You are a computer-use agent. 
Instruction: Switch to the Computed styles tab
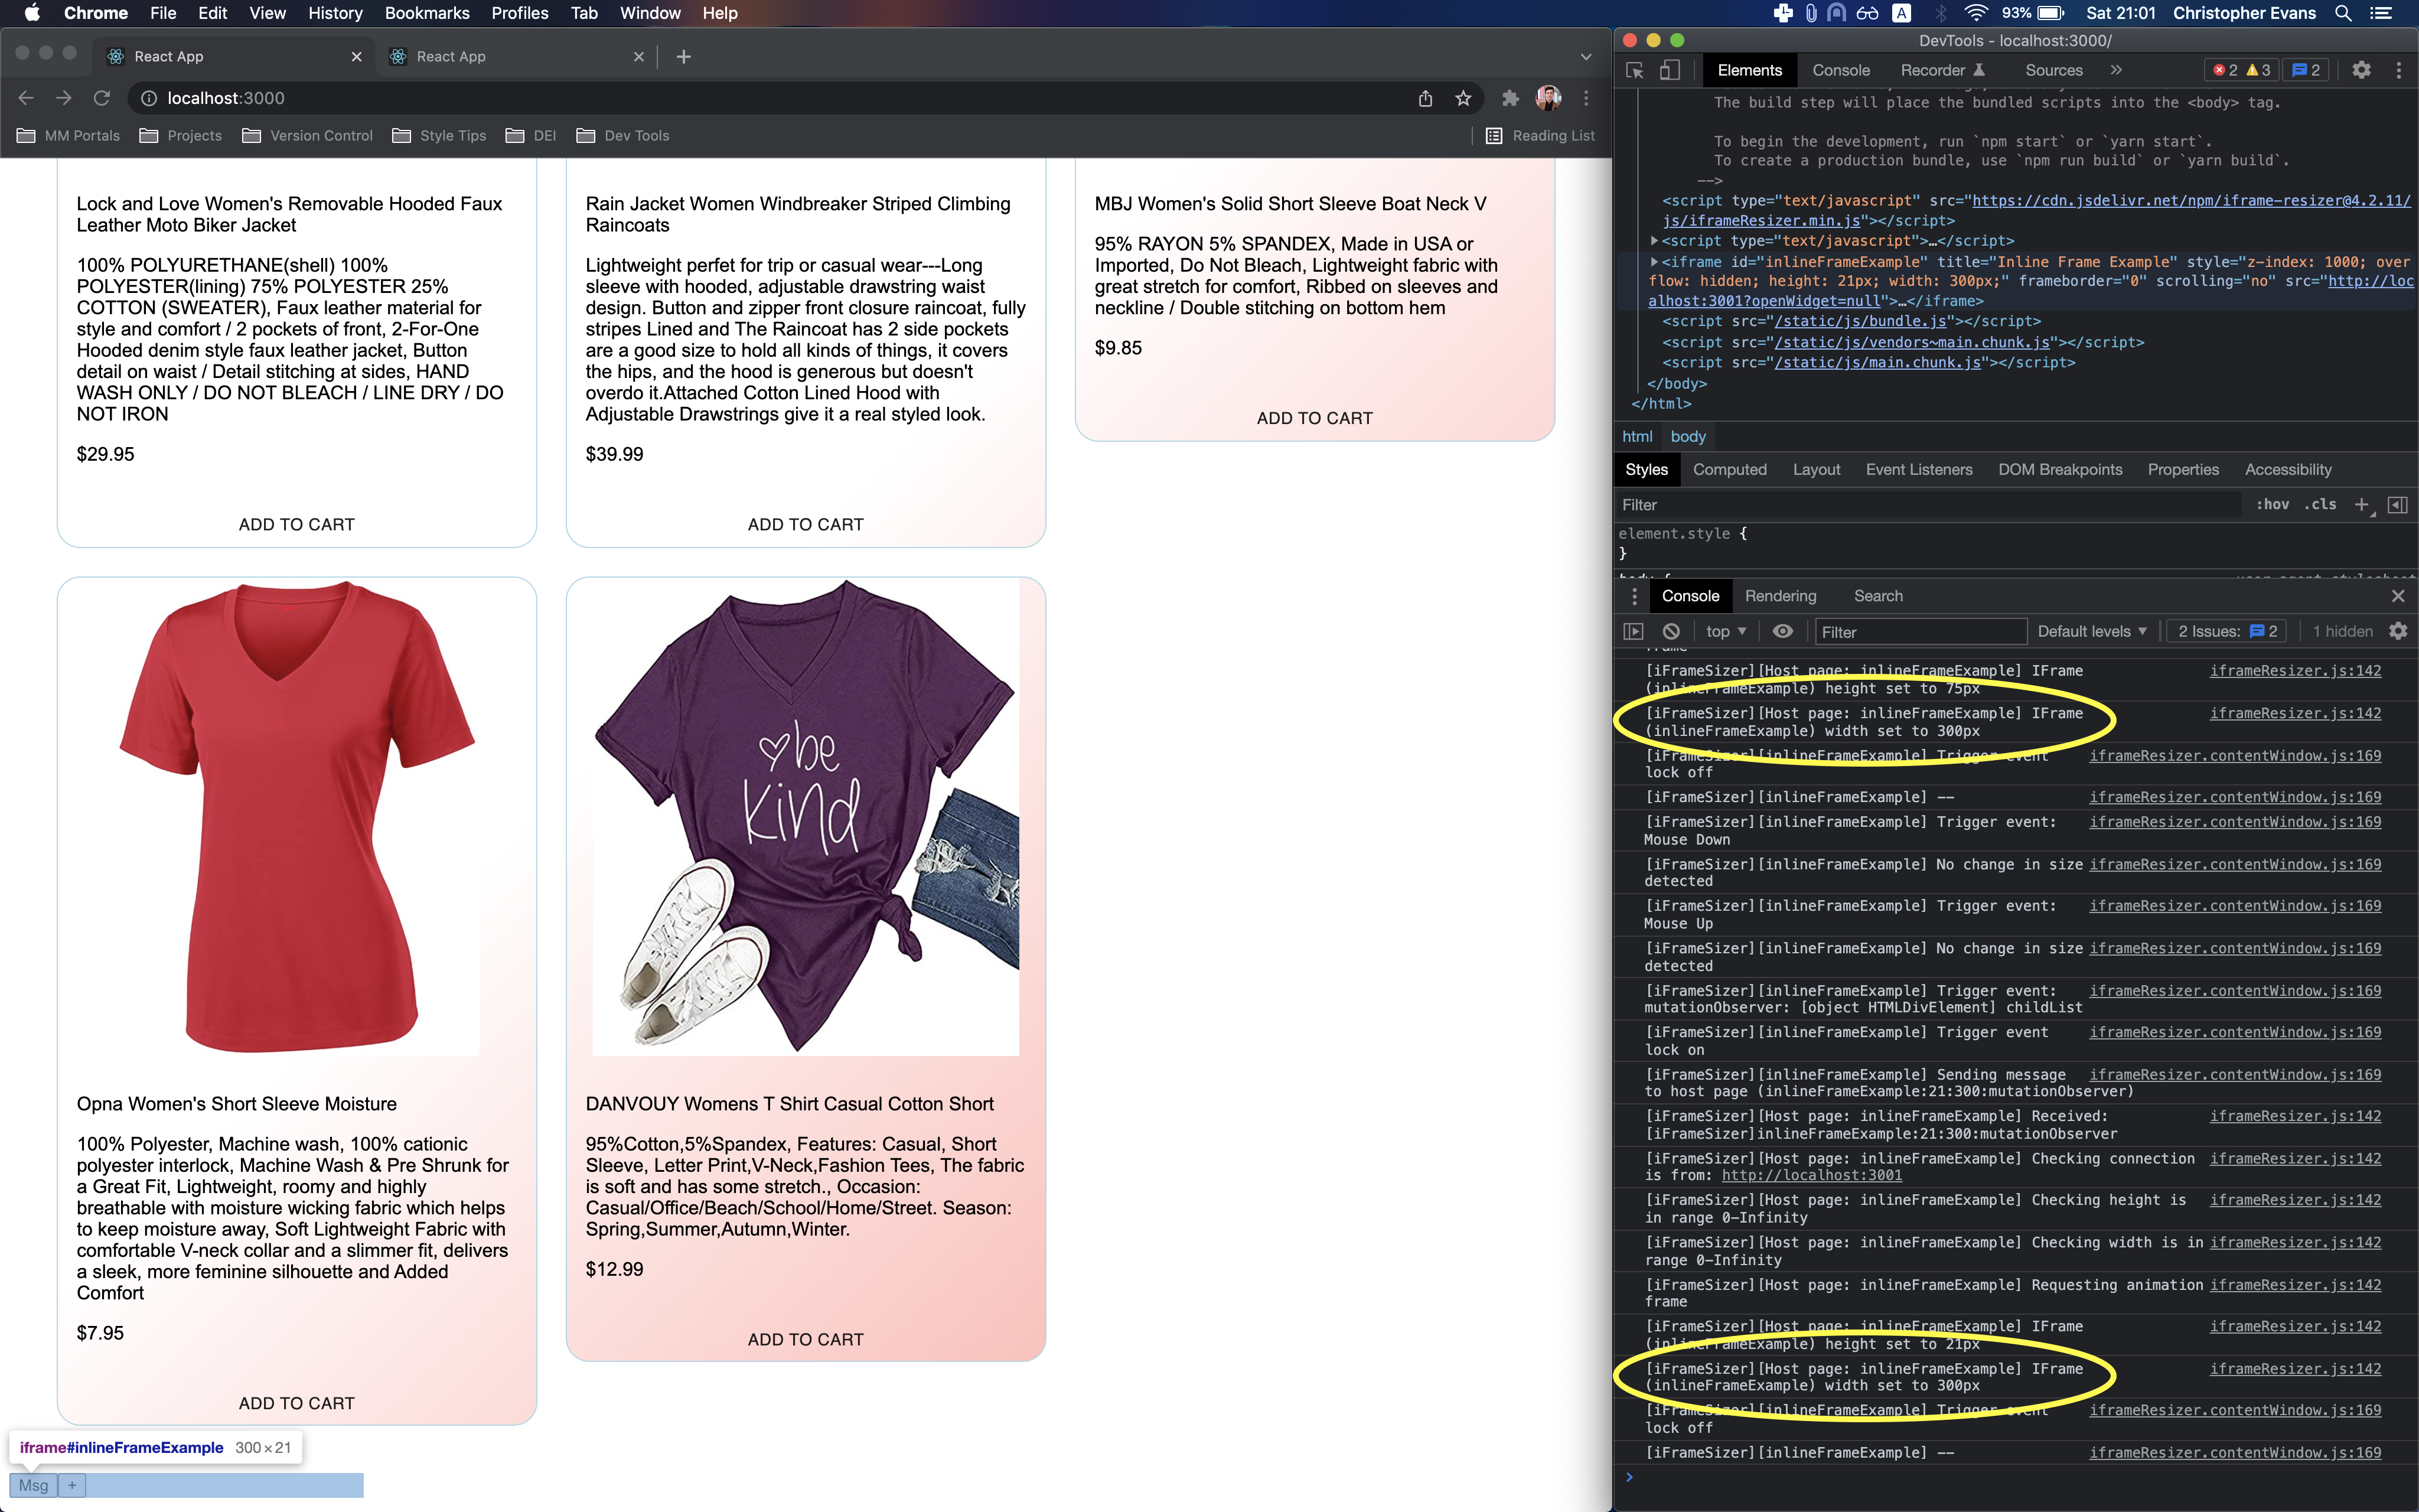pyautogui.click(x=1729, y=469)
